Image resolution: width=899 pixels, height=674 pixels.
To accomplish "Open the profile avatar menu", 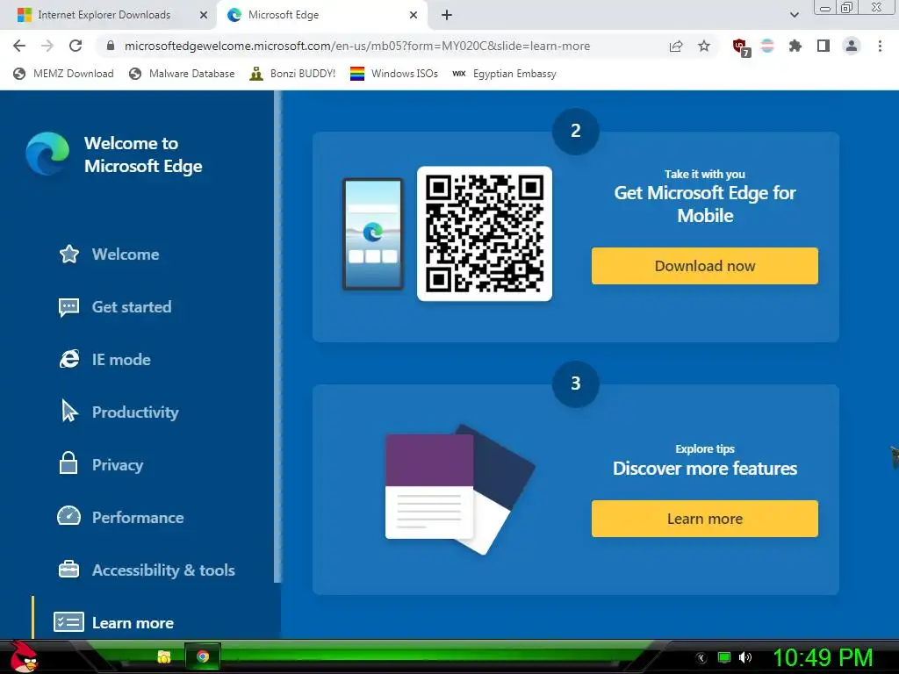I will point(852,46).
